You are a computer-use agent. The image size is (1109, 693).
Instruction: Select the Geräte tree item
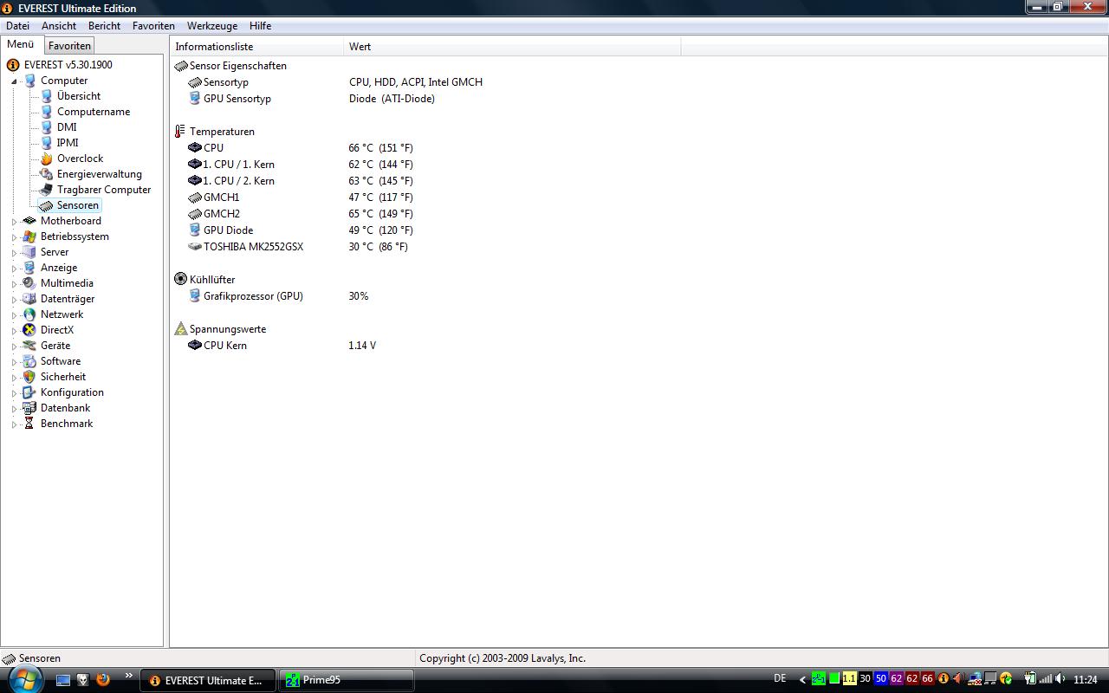click(55, 346)
